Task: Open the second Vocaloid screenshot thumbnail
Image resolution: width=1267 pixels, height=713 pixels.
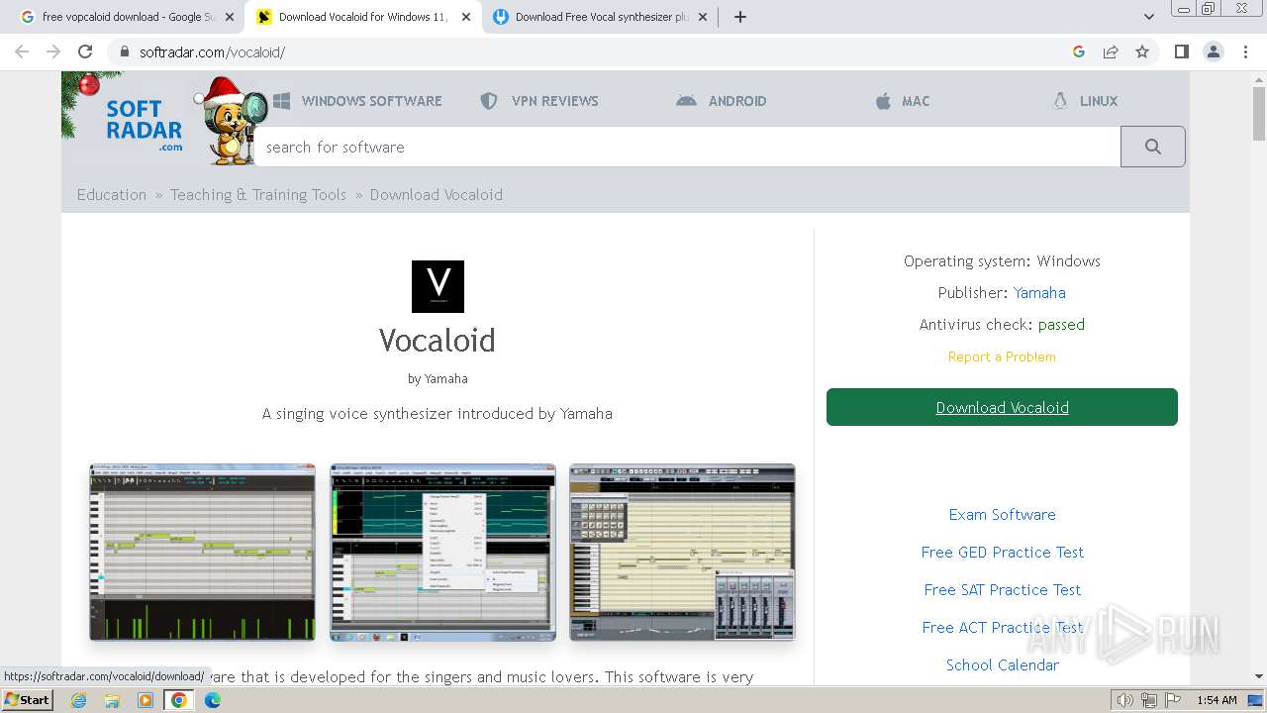Action: pyautogui.click(x=442, y=552)
